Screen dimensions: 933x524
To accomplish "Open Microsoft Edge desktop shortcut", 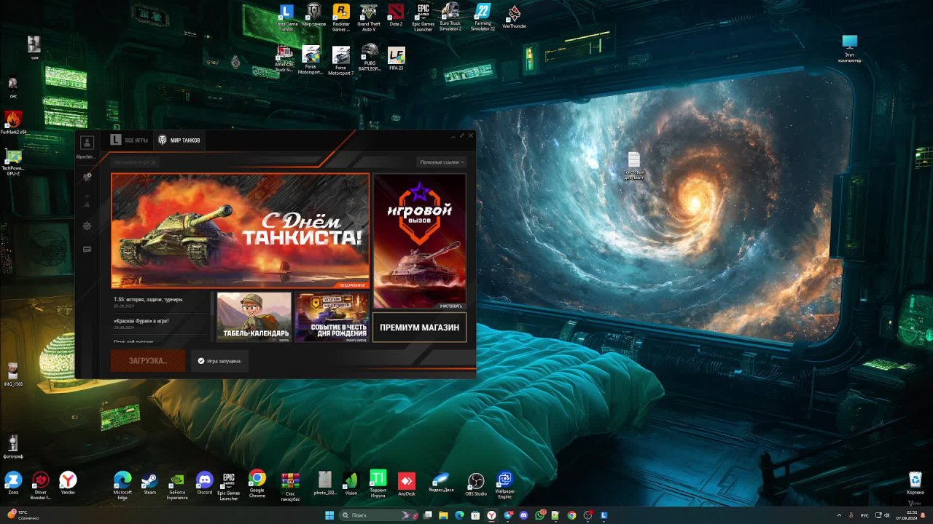I will 122,485.
